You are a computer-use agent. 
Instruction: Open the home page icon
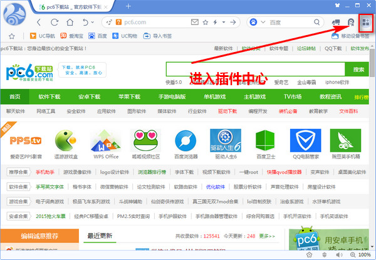pos(70,22)
